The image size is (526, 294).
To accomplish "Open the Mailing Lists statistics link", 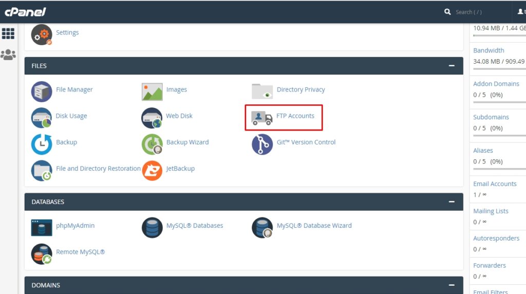I will point(491,211).
